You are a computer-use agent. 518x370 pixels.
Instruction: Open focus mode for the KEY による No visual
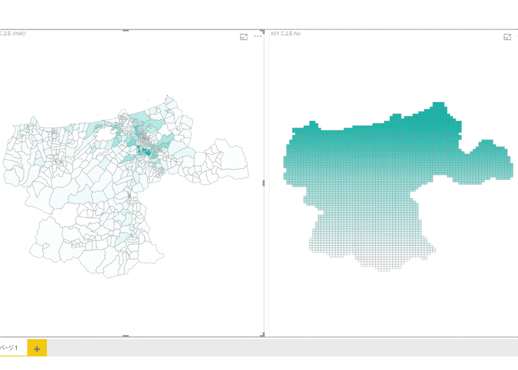pyautogui.click(x=507, y=37)
